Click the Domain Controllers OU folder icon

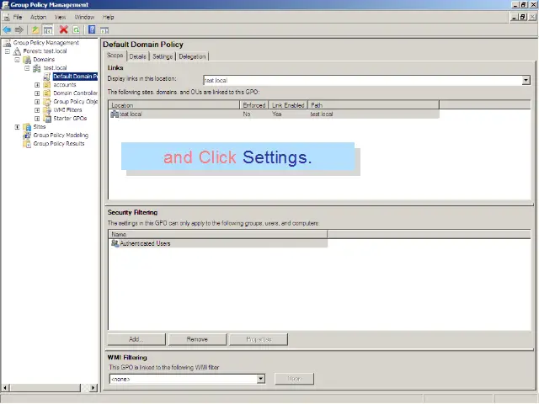47,93
